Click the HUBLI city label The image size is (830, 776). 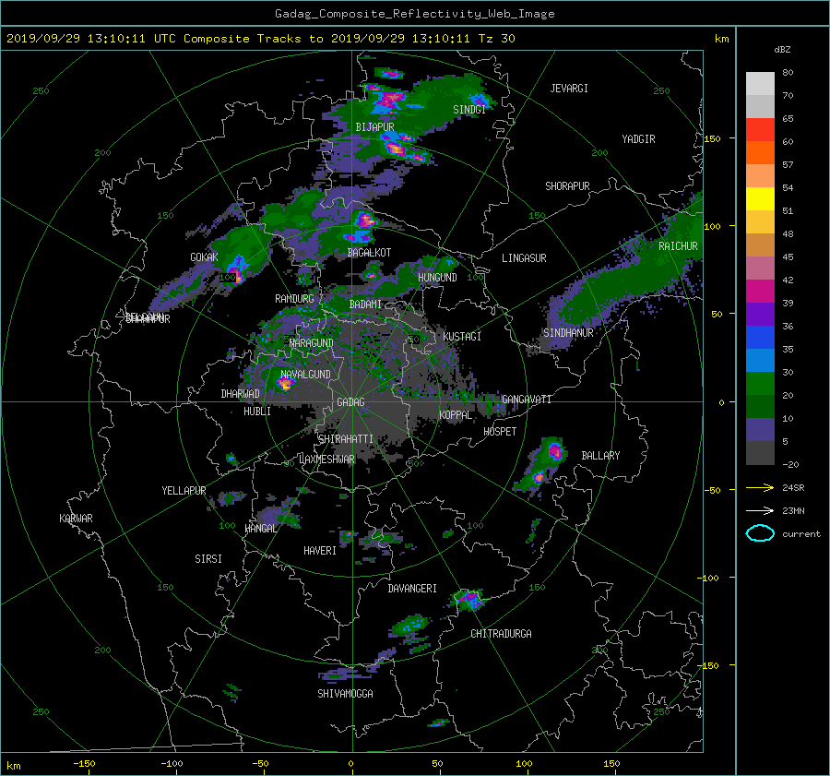coord(257,412)
